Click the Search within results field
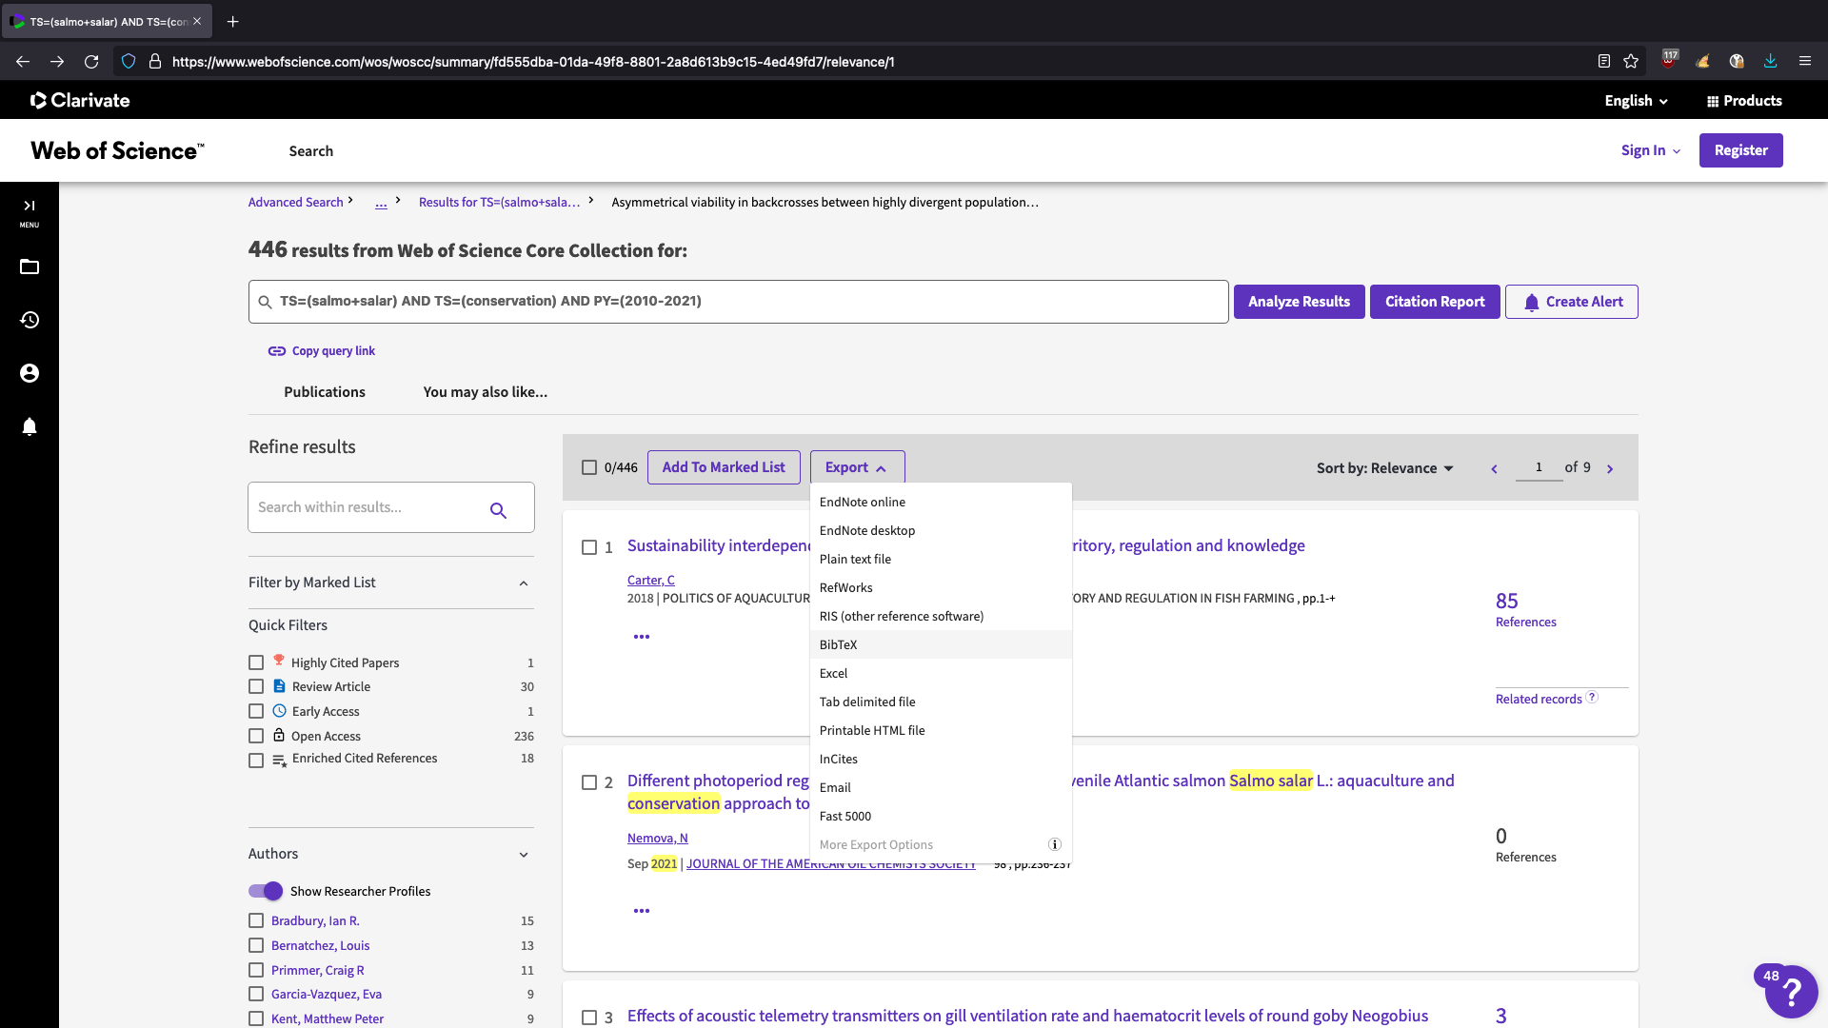Viewport: 1828px width, 1028px height. click(367, 507)
